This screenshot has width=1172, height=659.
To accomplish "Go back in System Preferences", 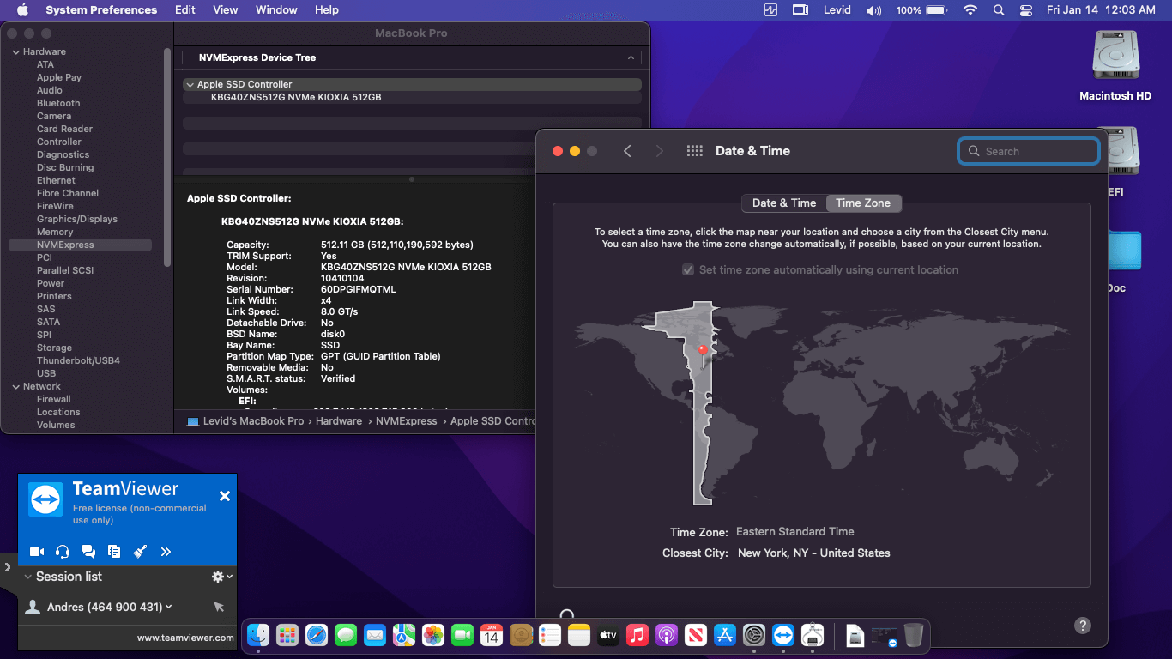I will [627, 151].
